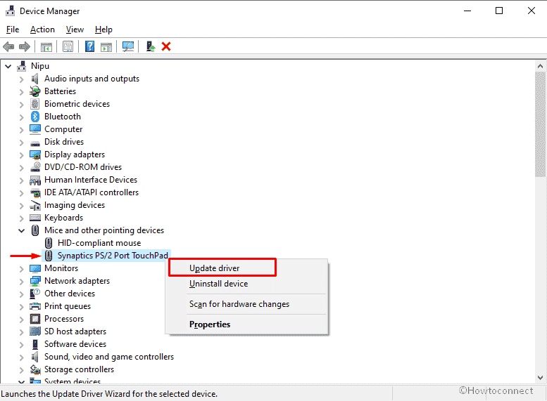Click the Biometric devices fingerprint icon
This screenshot has width=547, height=401.
[35, 104]
